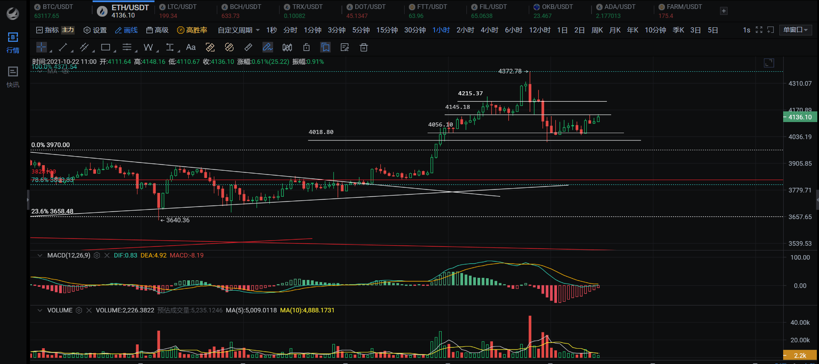
Task: Open the 单窗口 window layout dropdown
Action: [796, 30]
